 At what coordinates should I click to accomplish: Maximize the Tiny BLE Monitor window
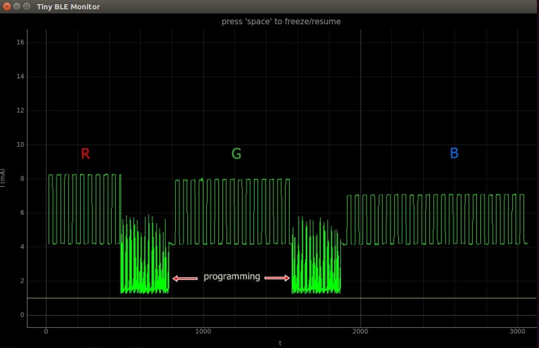point(26,6)
